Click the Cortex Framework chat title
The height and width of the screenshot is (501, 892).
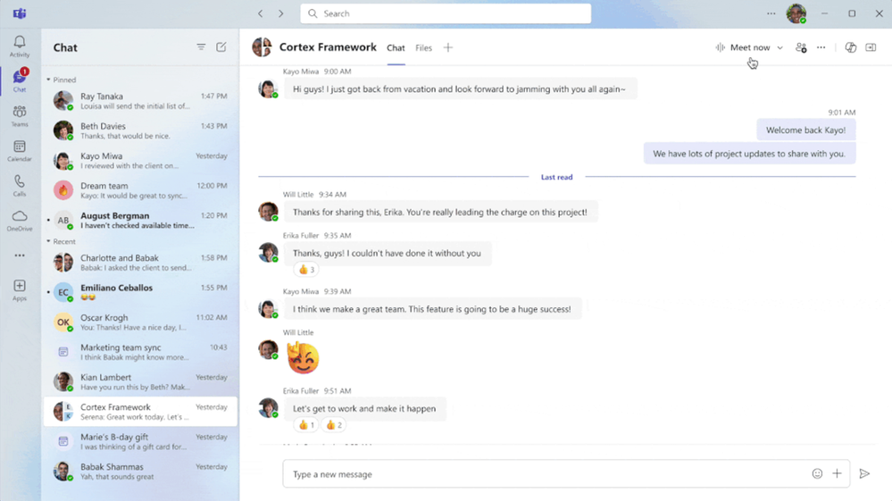click(328, 47)
